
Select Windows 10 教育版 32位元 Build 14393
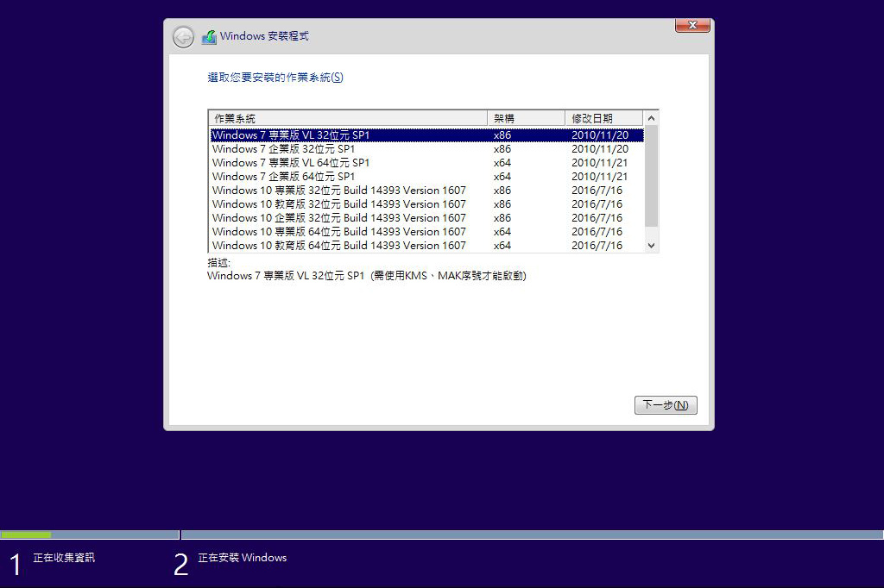(426, 204)
